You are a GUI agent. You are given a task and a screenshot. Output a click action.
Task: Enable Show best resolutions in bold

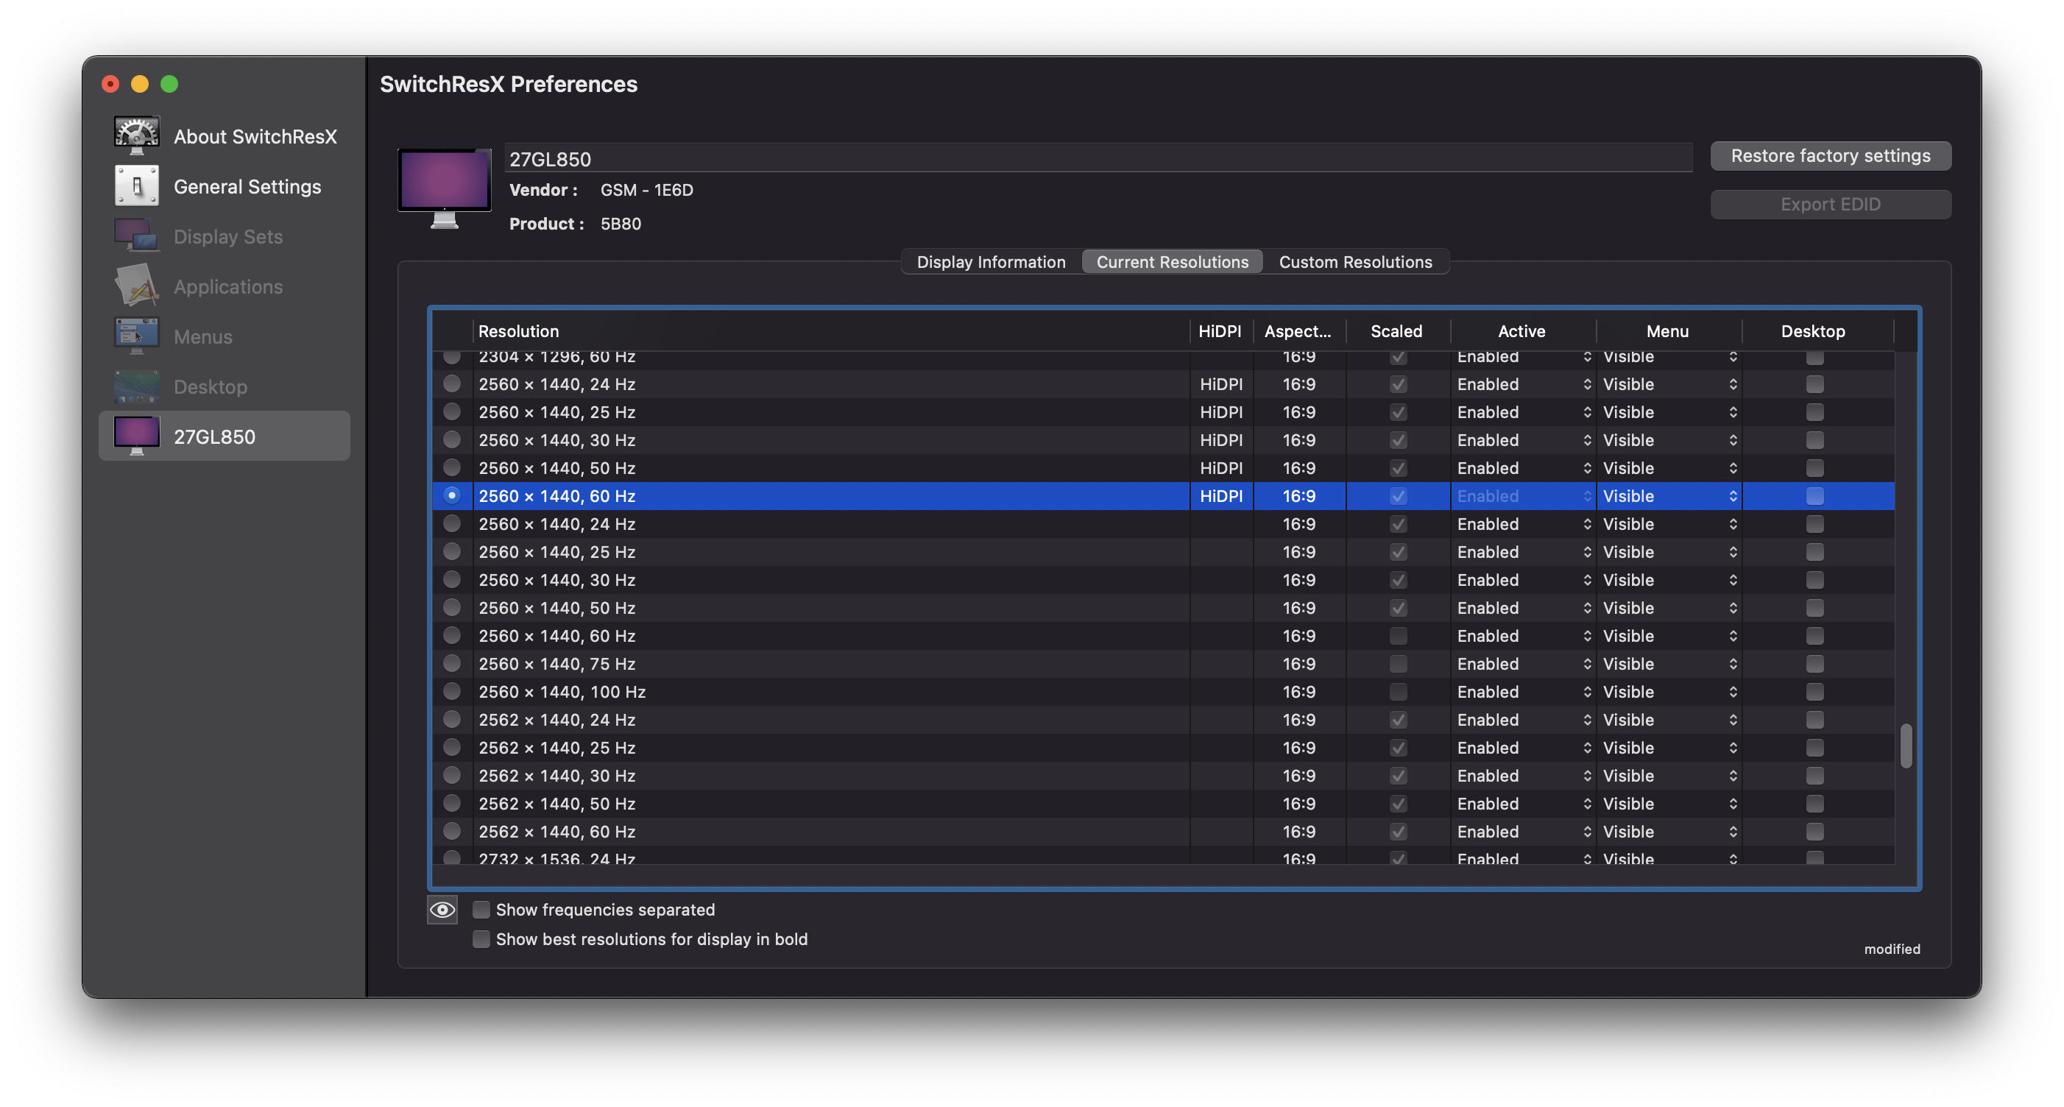481,938
